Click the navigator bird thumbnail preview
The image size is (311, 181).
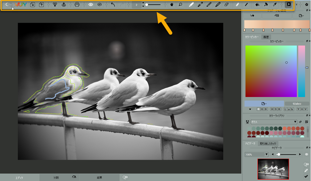[273, 169]
